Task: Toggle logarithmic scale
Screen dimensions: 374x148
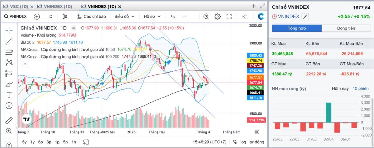Action: pos(243,142)
